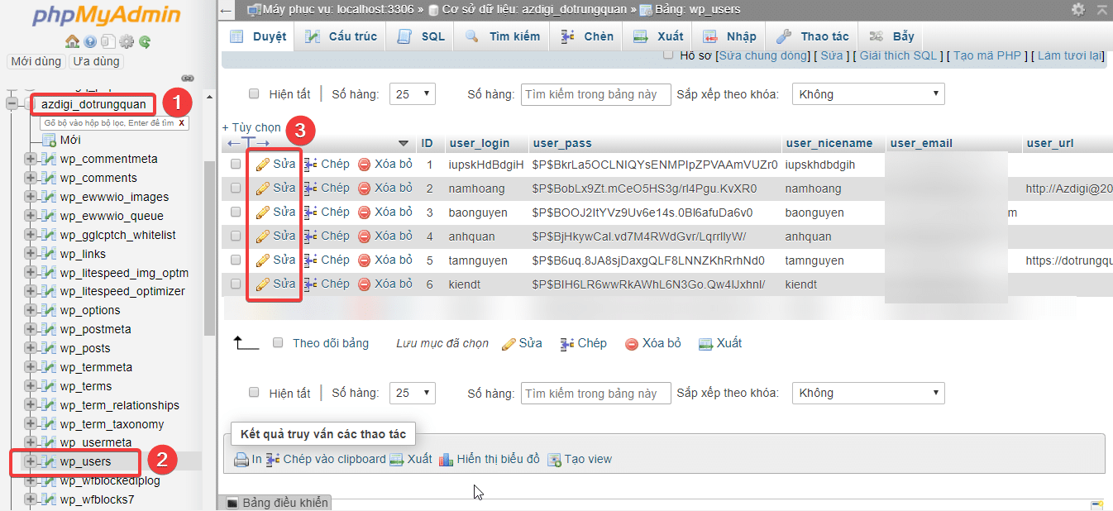Viewport: 1113px width, 511px height.
Task: Open phpMyAdmin documentation help icon
Action: pos(90,41)
